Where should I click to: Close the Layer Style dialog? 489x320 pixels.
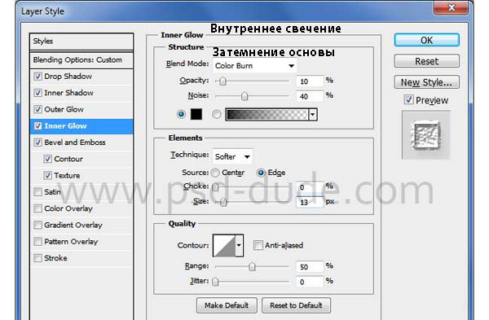point(451,7)
